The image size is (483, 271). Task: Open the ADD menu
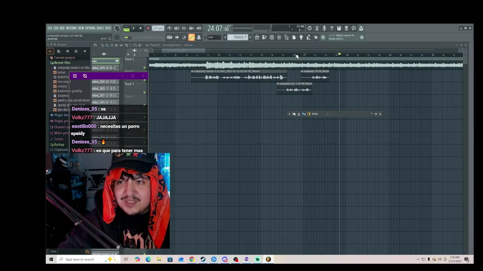coord(62,28)
